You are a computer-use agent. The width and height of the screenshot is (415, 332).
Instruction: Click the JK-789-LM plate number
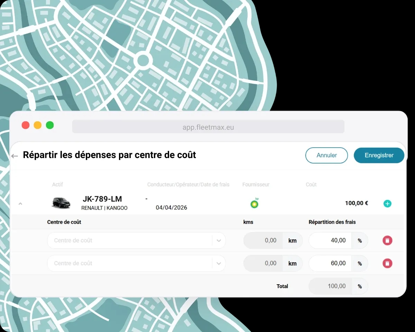102,199
